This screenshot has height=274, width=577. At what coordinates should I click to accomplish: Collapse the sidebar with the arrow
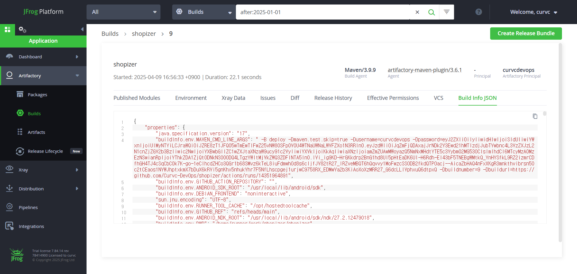tap(82, 29)
